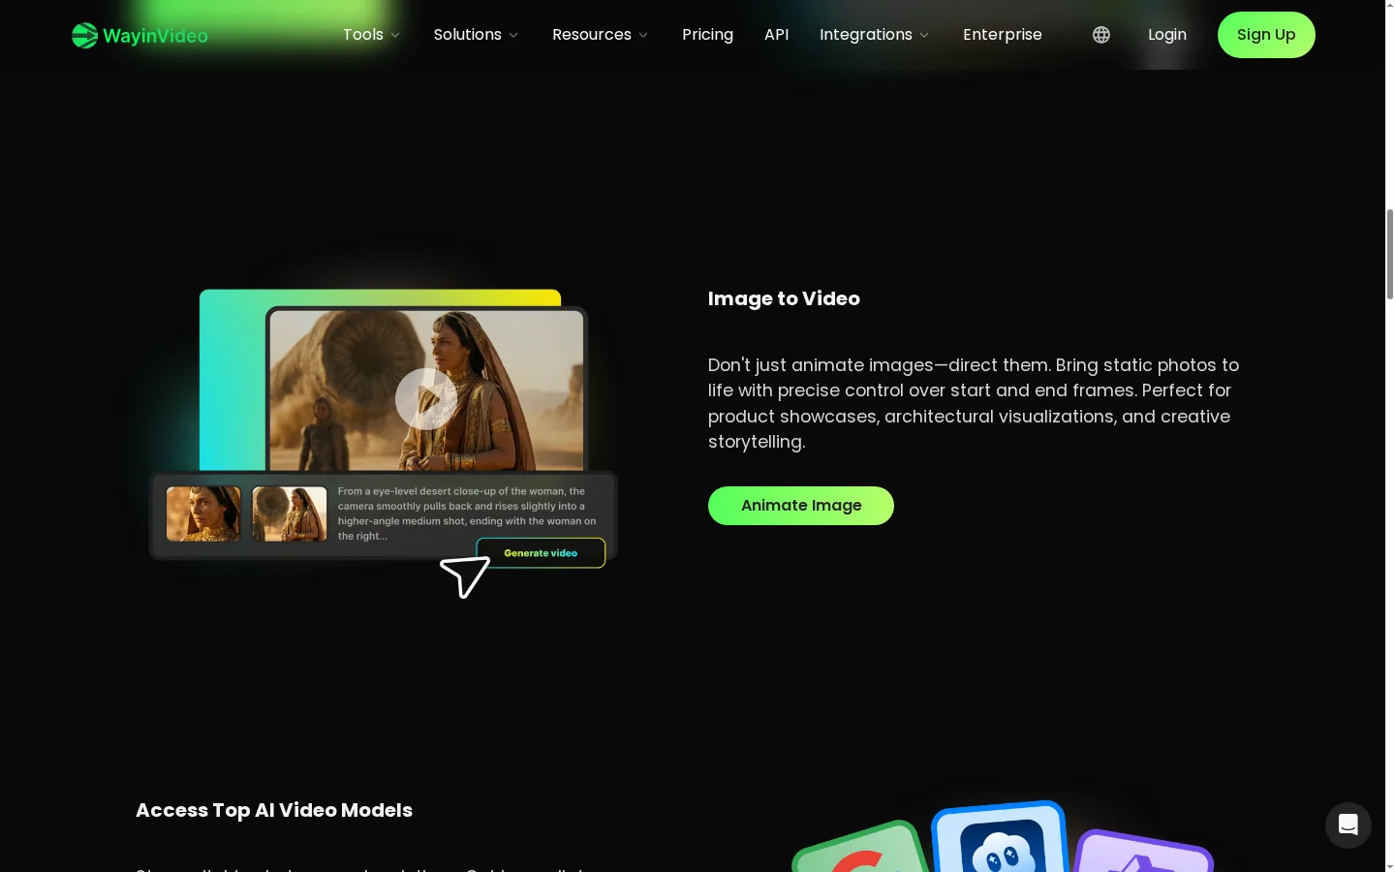Click the paper plane cursor icon
This screenshot has width=1395, height=872.
465,576
